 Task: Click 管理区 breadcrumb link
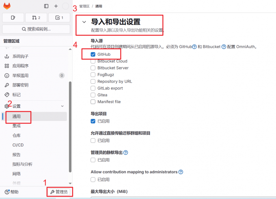pos(84,6)
